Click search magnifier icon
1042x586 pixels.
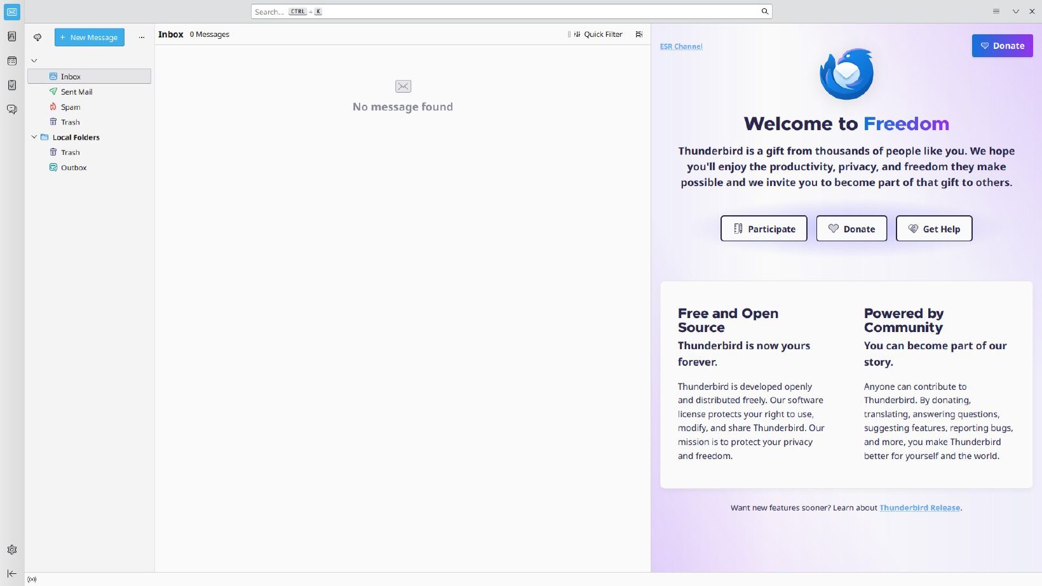[x=765, y=11]
